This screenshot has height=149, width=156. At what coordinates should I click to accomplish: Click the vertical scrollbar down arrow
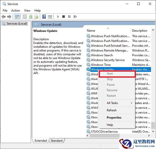tap(153, 131)
